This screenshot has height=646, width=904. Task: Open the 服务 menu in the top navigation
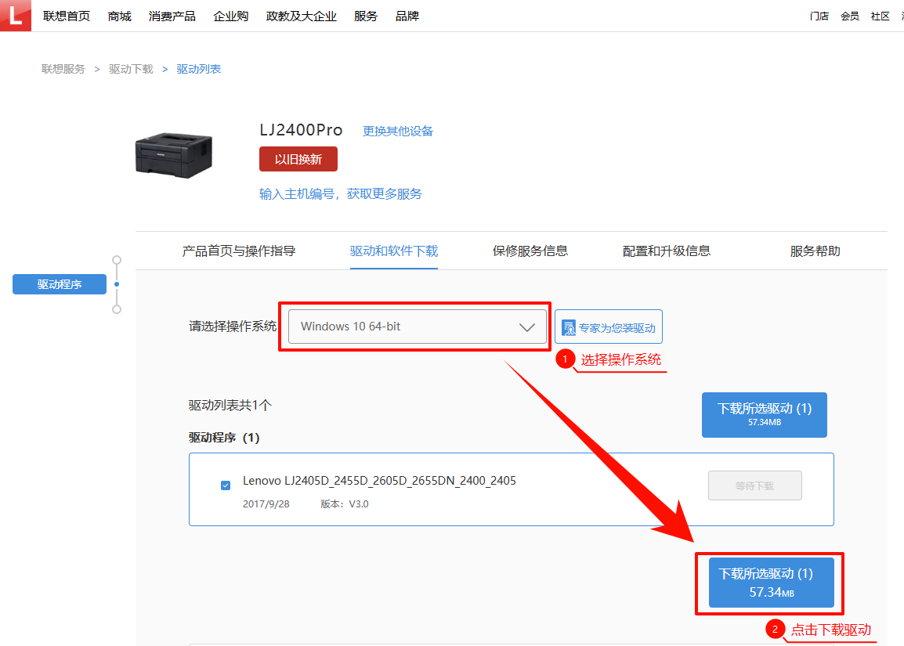[x=365, y=15]
